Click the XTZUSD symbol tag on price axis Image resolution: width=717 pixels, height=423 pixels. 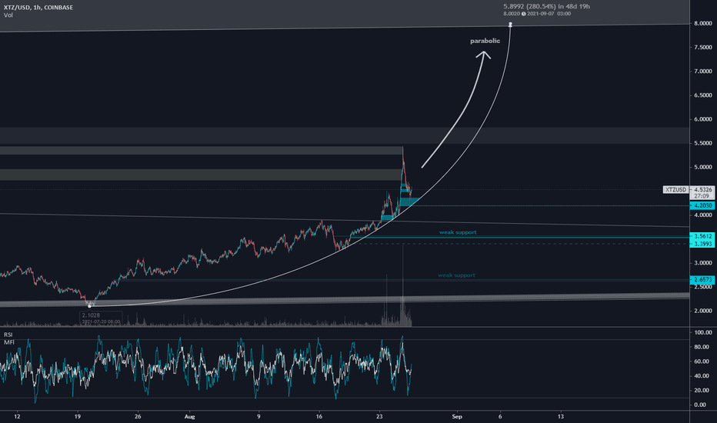point(675,189)
